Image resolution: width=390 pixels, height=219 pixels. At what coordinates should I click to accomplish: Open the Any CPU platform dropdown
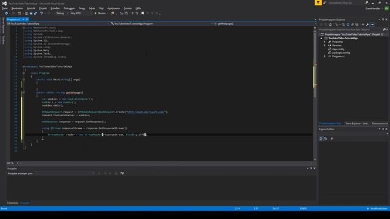click(81, 13)
